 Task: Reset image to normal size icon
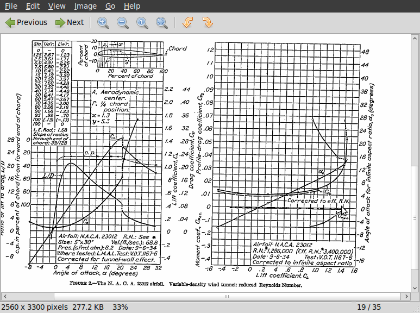pyautogui.click(x=142, y=22)
